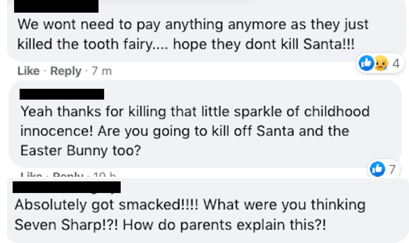Screen dimensions: 409x243
Task: Reply to the childhood innocence comment
Action: click(x=68, y=175)
